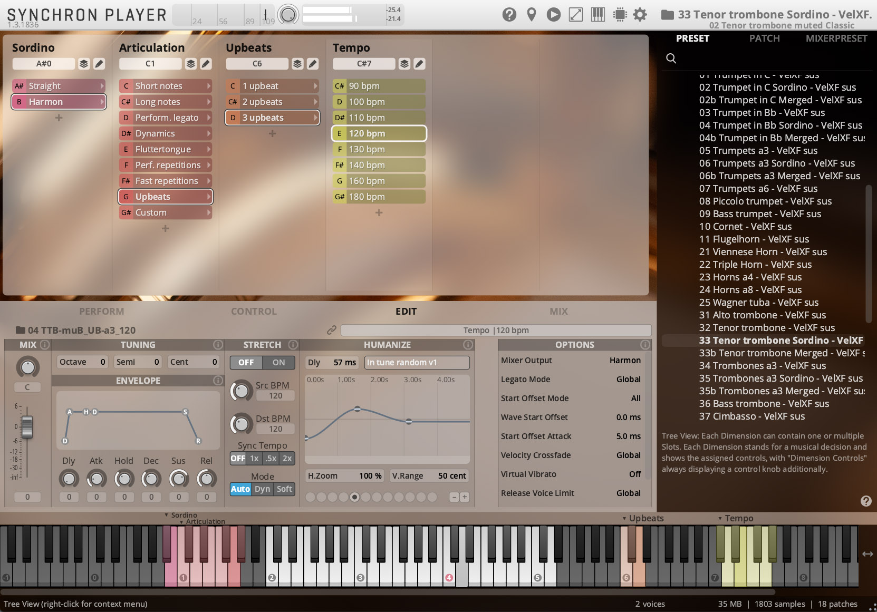The width and height of the screenshot is (877, 612).
Task: Open preset folder icon next to preset name
Action: (667, 15)
